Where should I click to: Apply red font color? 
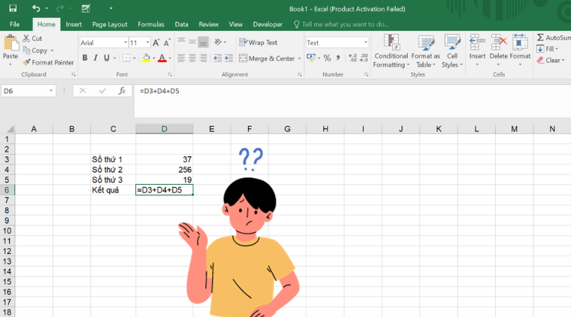pyautogui.click(x=162, y=58)
